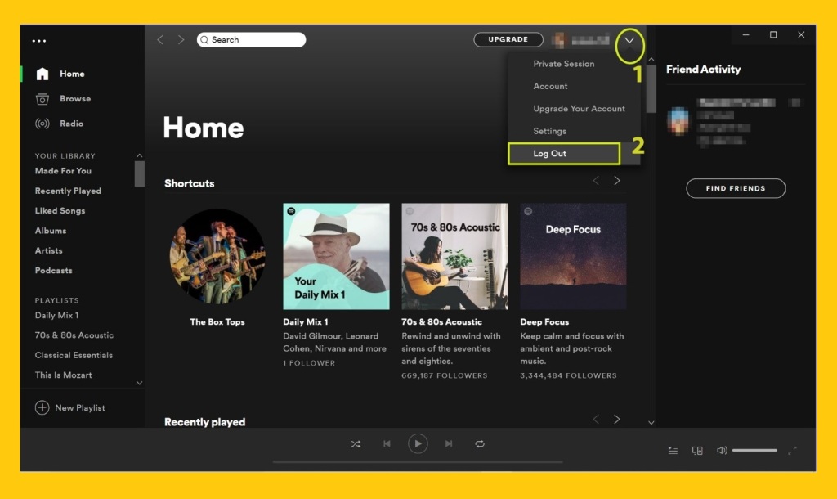
Task: Click The Box Tops artist name
Action: pos(217,322)
